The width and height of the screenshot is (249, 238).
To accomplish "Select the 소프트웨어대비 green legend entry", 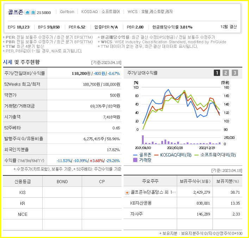I will pyautogui.click(x=215, y=155).
